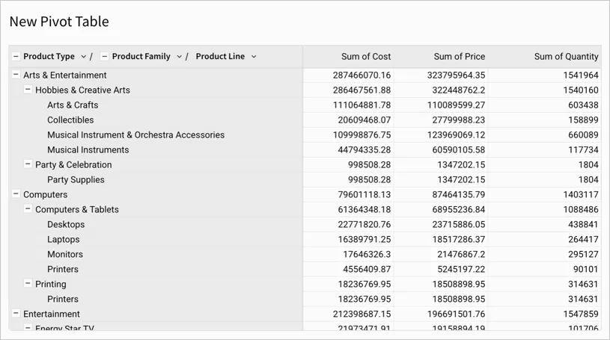Viewport: 610px width, 340px height.
Task: Collapse the Entertainment row
Action: pyautogui.click(x=16, y=313)
